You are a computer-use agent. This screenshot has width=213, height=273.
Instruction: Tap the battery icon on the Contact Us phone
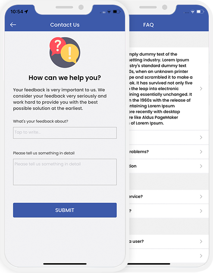(x=116, y=12)
